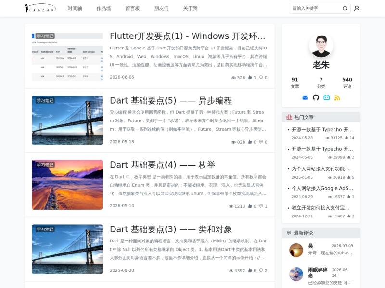
Task: Open the user account icon
Action: (357, 8)
